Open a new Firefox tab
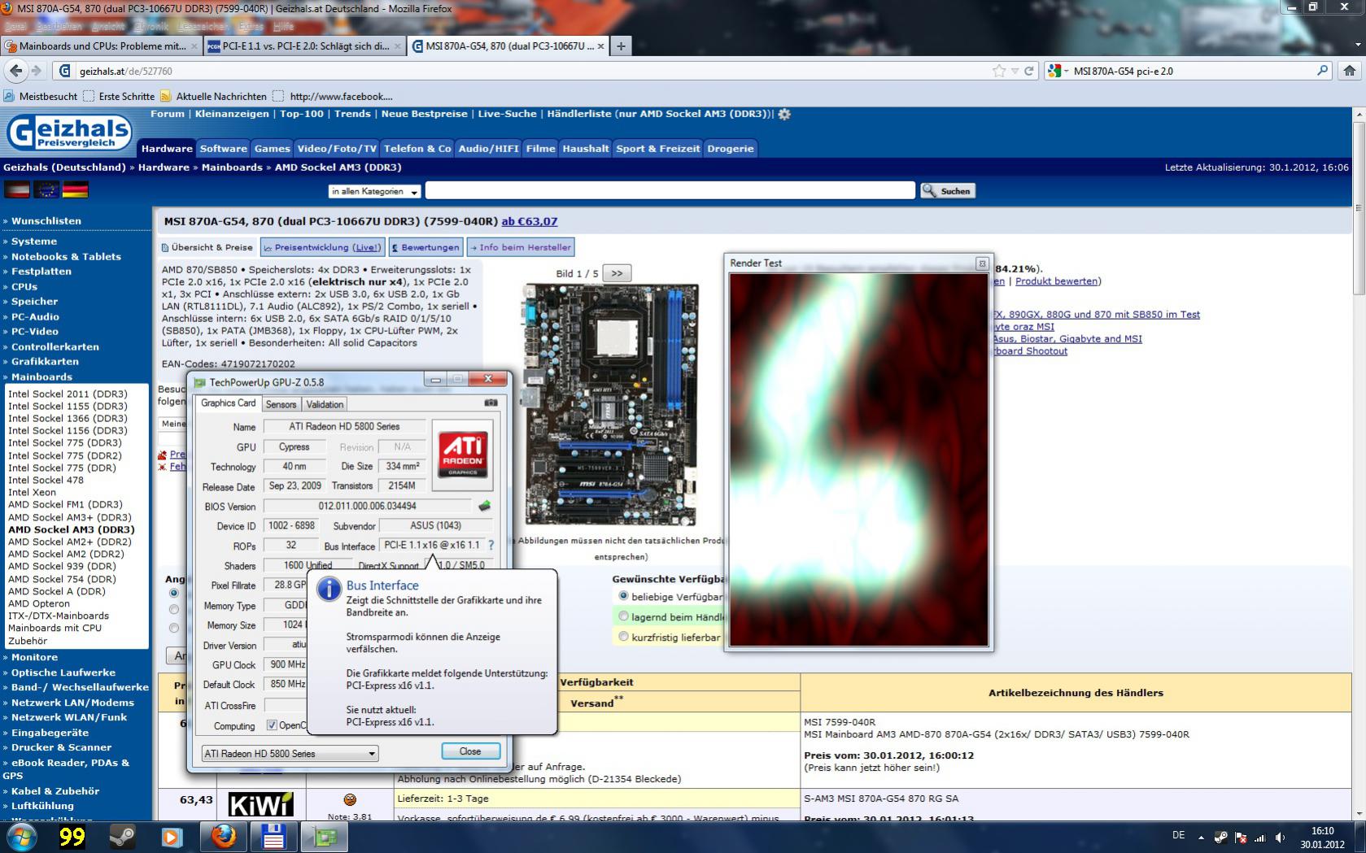The image size is (1366, 853). [621, 46]
